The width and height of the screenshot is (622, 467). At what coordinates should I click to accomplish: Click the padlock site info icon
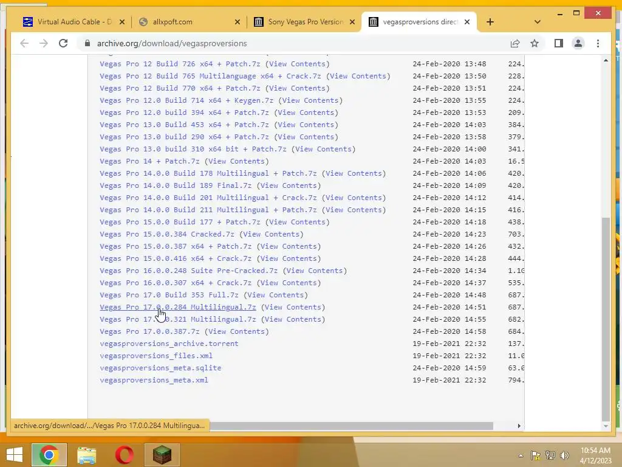coord(87,43)
